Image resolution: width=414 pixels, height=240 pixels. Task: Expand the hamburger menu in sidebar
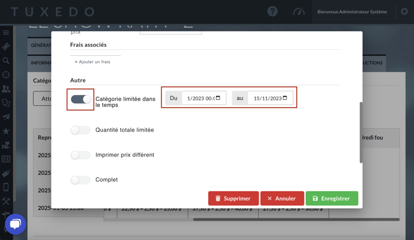point(6,32)
